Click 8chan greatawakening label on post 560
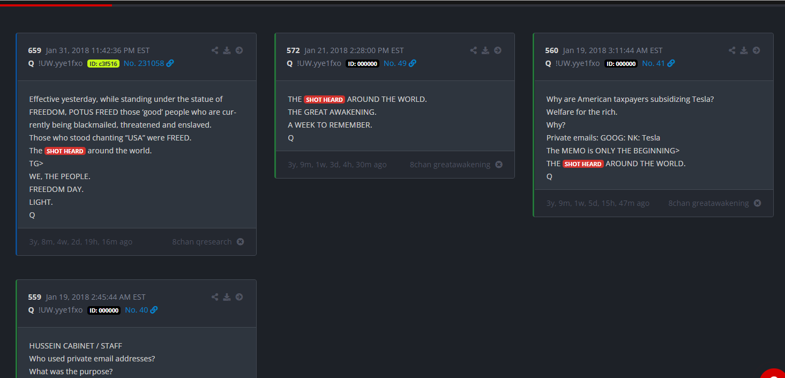The width and height of the screenshot is (785, 378). 708,203
